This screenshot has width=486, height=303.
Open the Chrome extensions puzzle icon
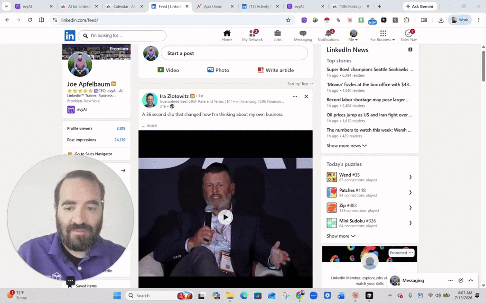tap(407, 20)
